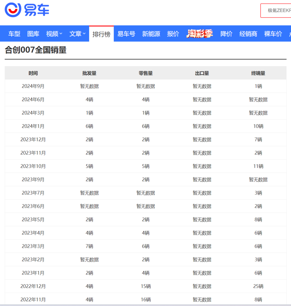
Task: Expand the 视频 dropdown menu
Action: pos(54,34)
